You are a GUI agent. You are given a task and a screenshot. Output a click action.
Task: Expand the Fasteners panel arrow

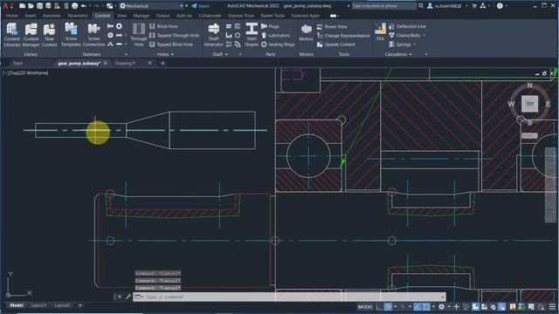(x=126, y=54)
